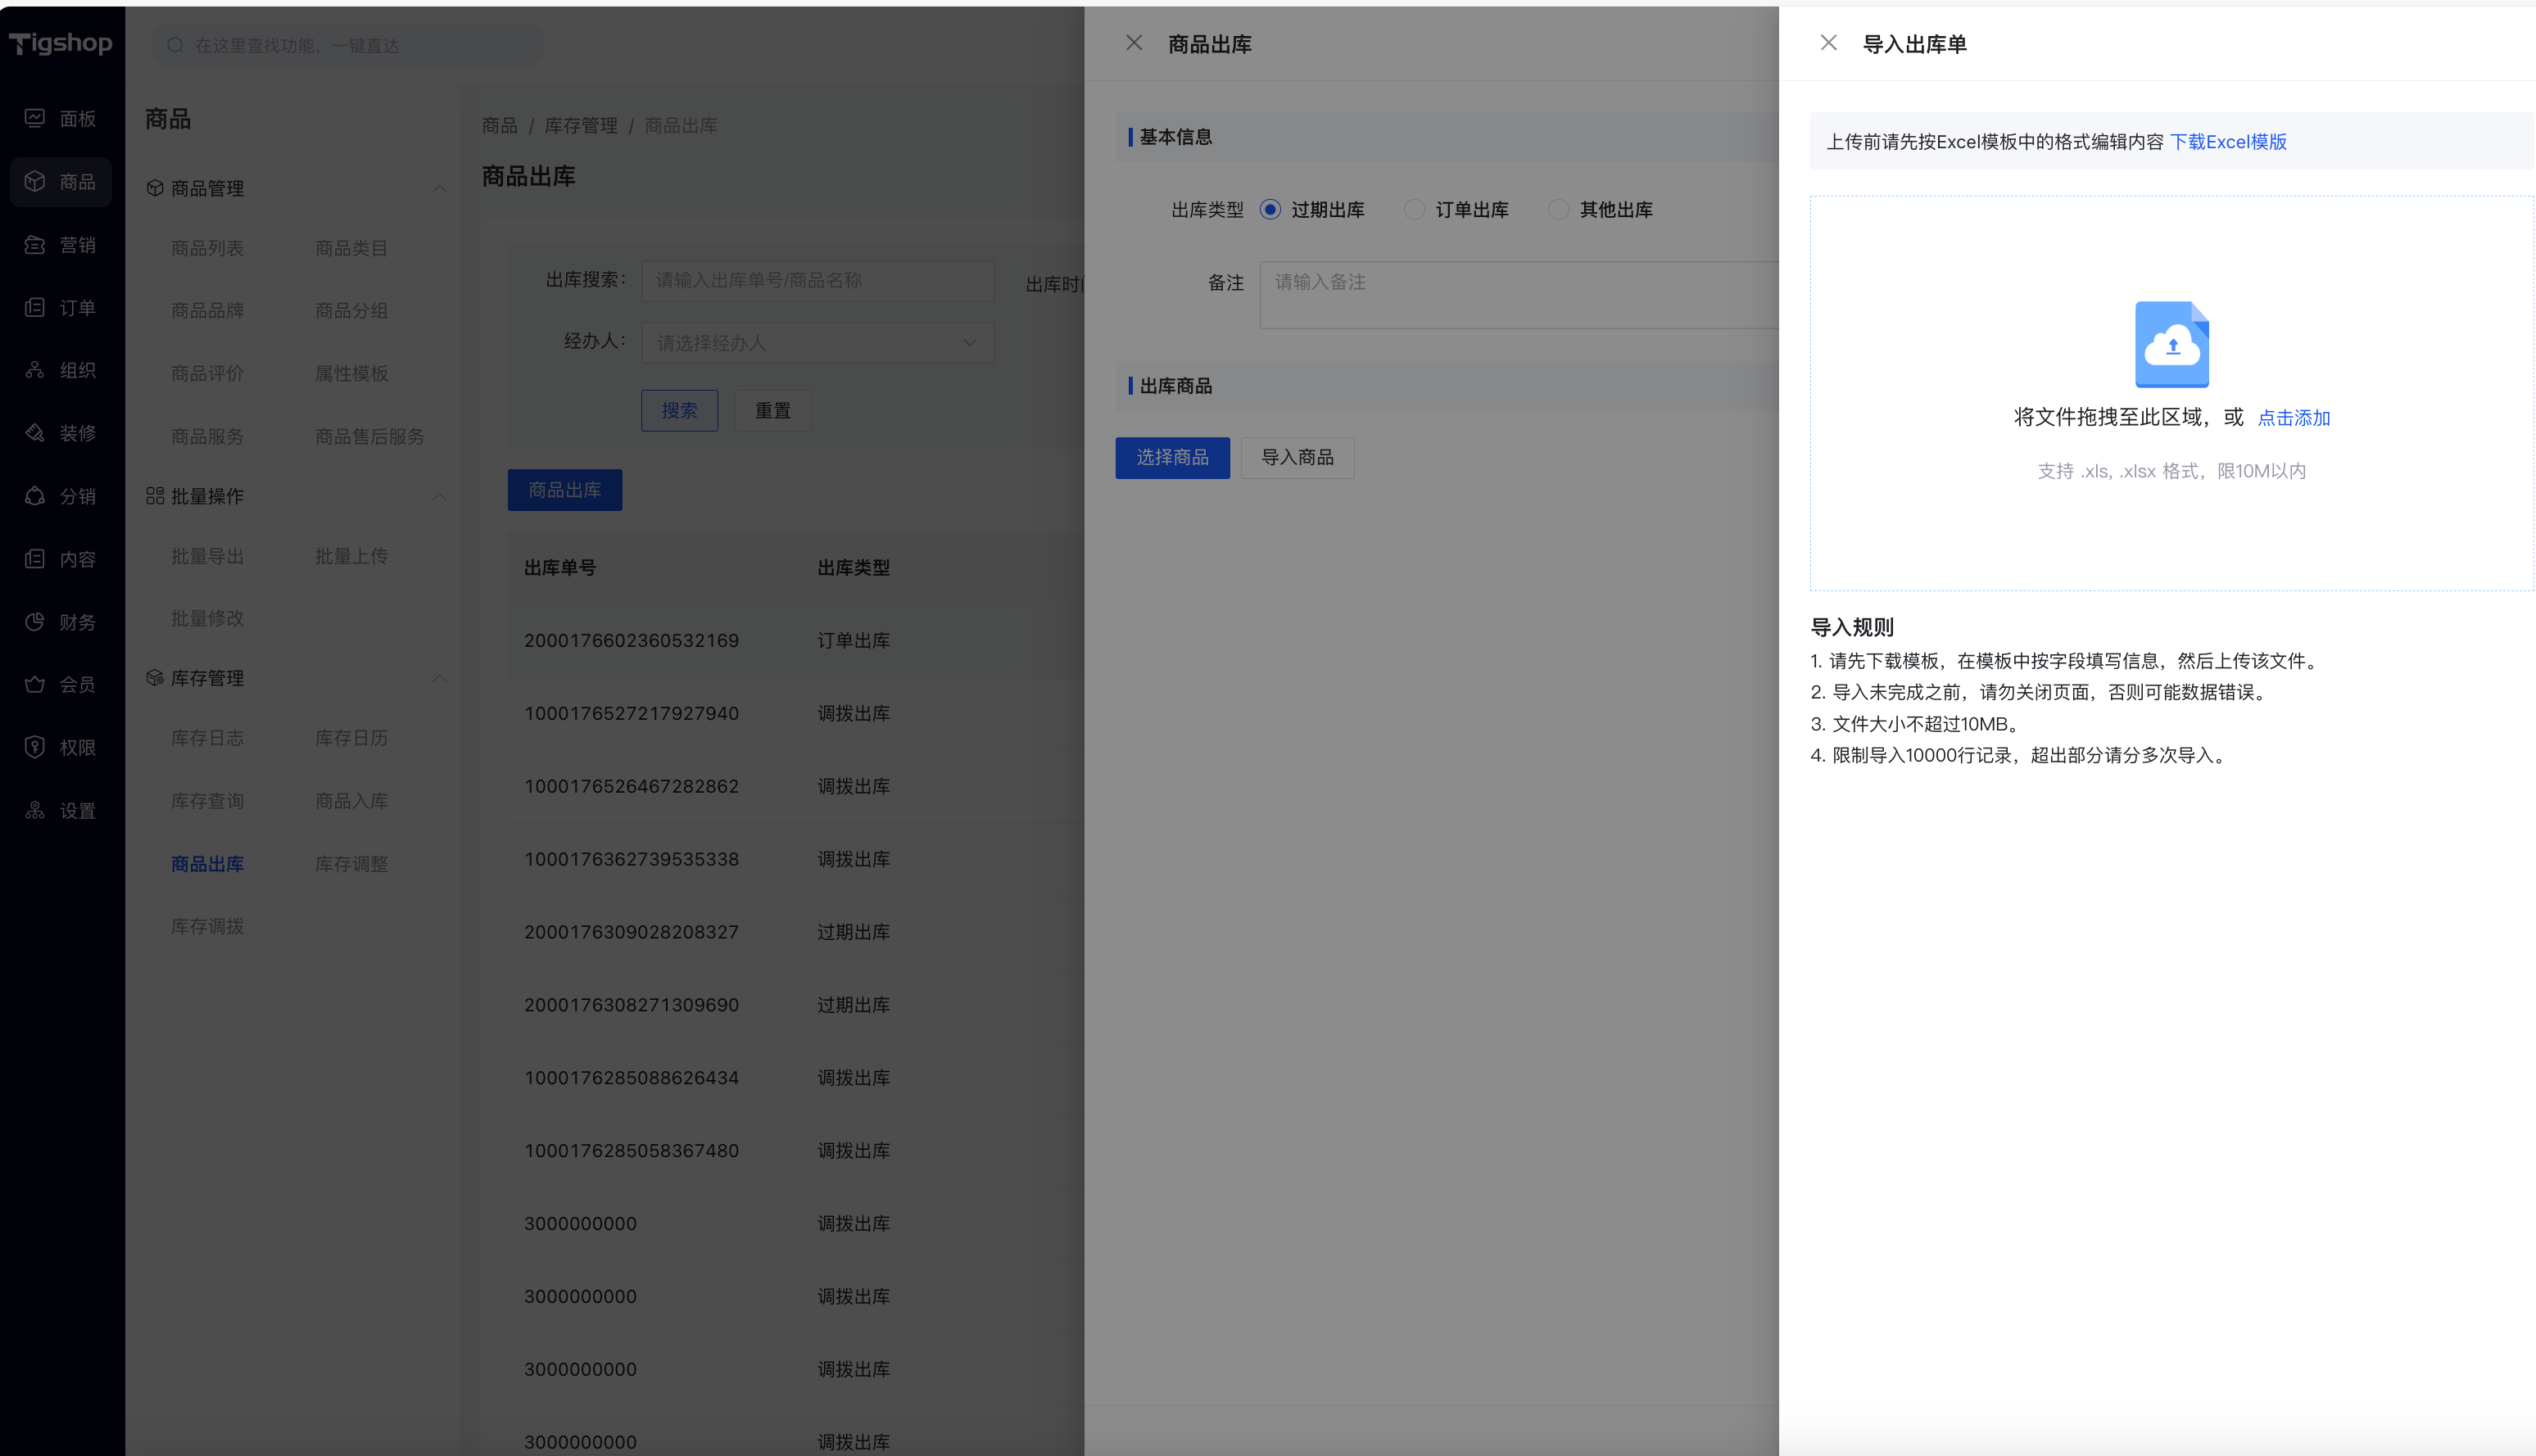The height and width of the screenshot is (1456, 2536).
Task: Open the 营销 marketing sidebar icon
Action: [x=35, y=244]
